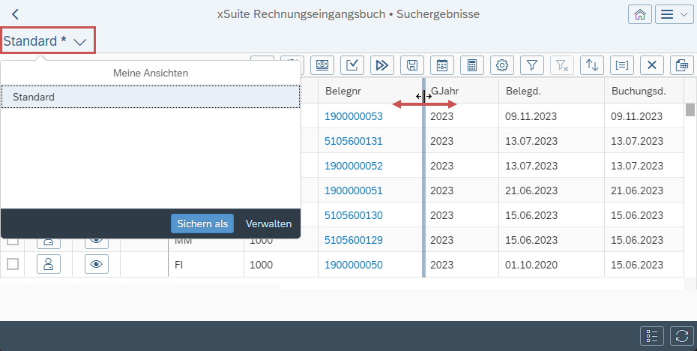
Task: Open document link 1900000053
Action: click(354, 116)
